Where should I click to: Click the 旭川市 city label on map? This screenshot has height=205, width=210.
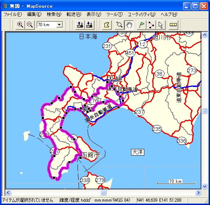point(162,38)
